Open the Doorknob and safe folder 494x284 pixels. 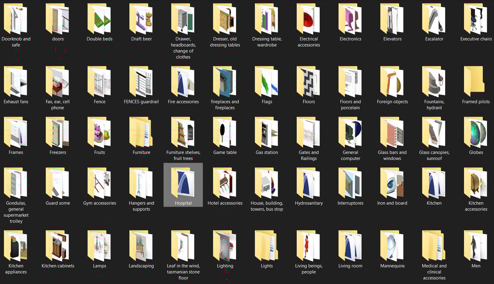click(x=16, y=19)
